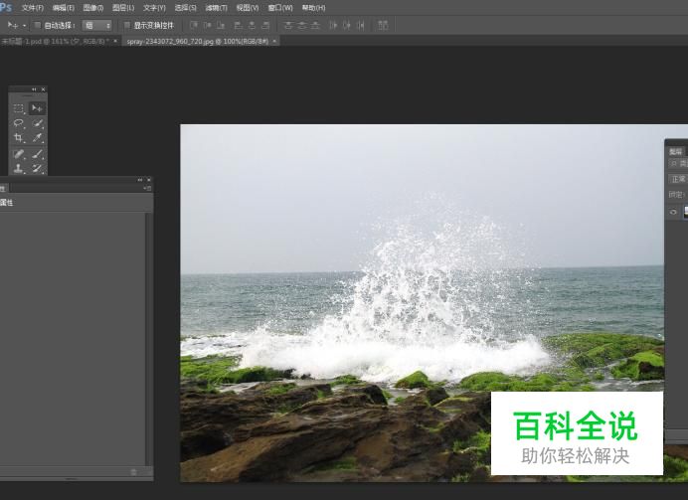
Task: Click the layer thumbnail in layers panel
Action: (x=685, y=212)
